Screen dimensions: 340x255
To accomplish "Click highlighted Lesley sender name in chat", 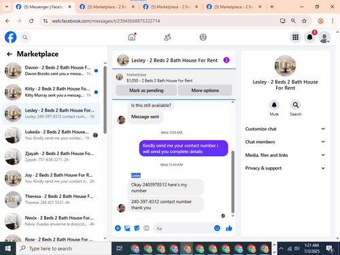I will [x=136, y=175].
